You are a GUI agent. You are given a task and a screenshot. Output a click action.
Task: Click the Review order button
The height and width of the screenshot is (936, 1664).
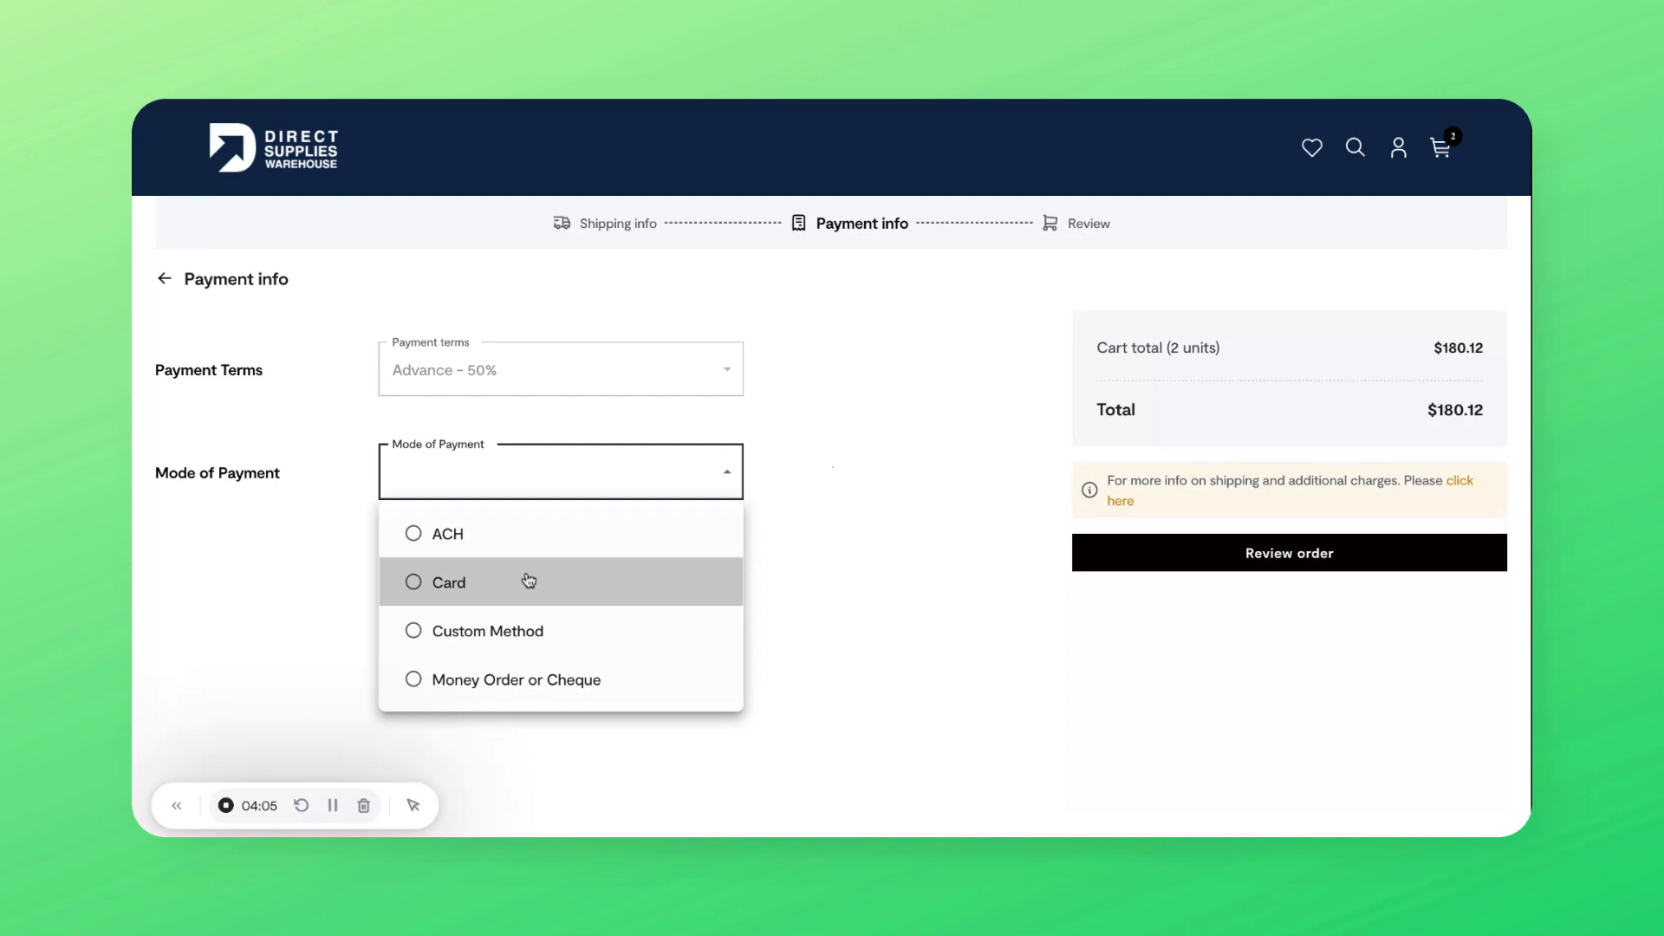tap(1289, 553)
